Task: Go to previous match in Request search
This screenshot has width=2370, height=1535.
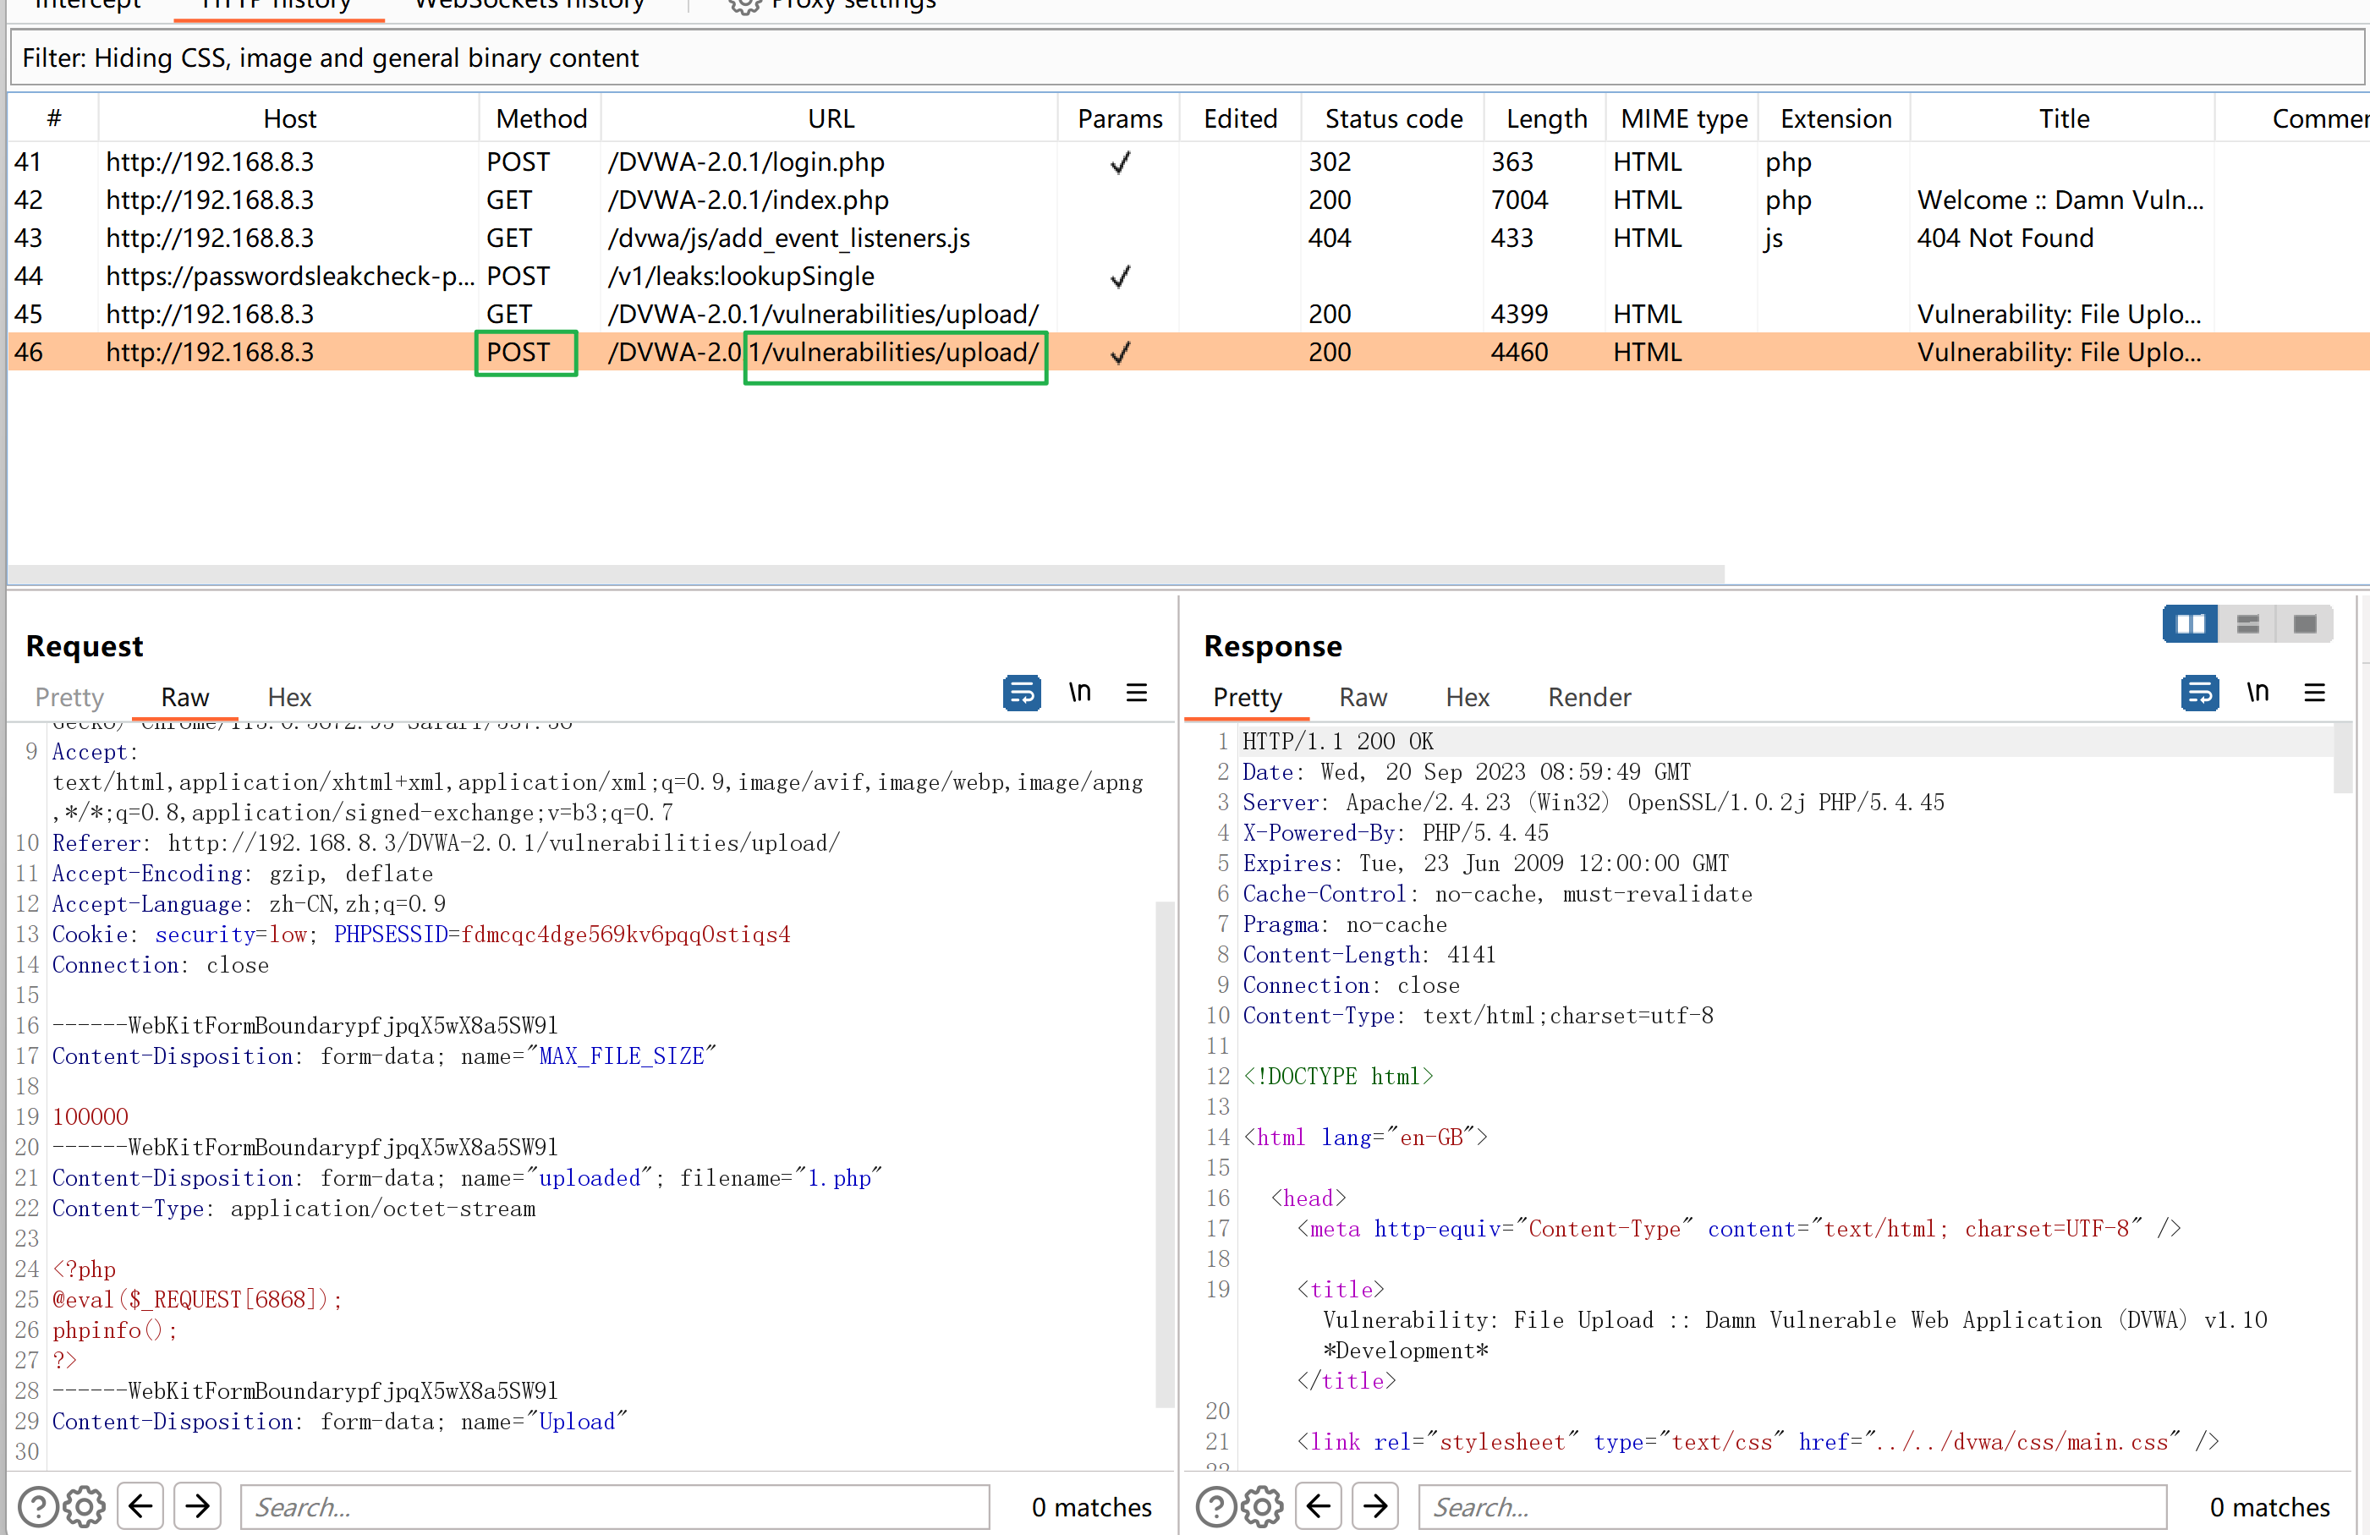Action: click(x=140, y=1506)
